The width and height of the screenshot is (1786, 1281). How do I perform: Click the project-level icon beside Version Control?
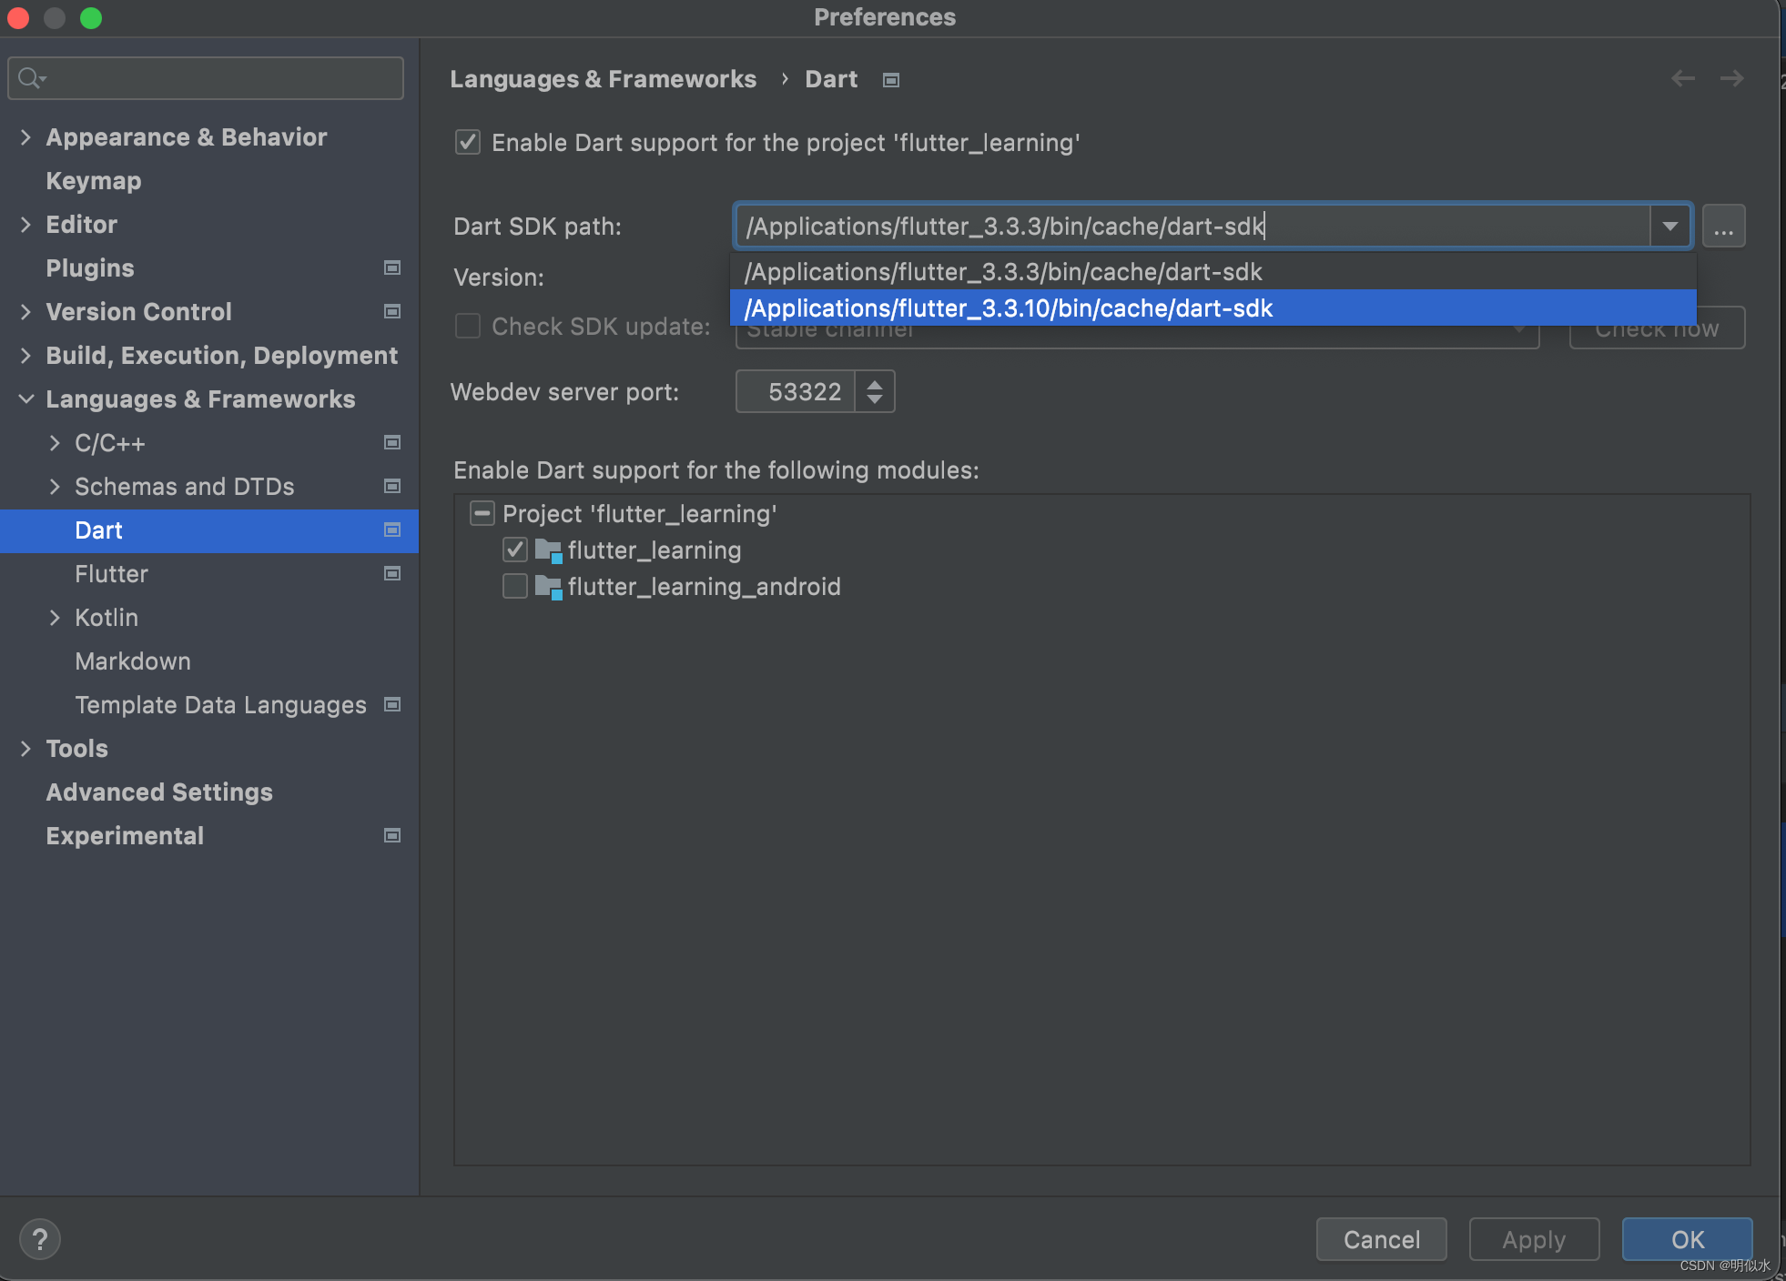pos(392,311)
